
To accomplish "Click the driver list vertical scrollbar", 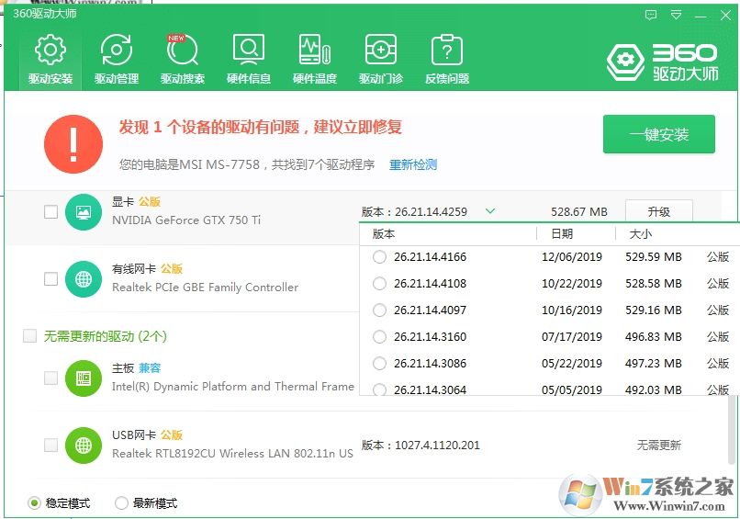I will tap(732, 429).
